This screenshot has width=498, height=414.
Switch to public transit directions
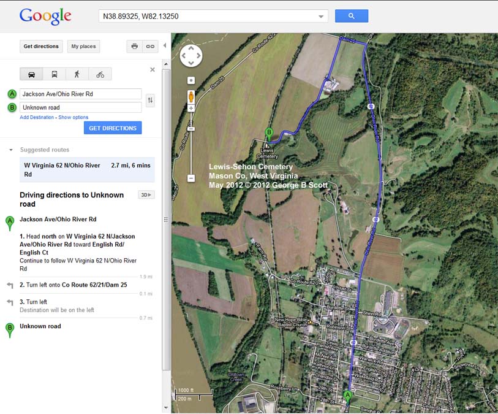[x=55, y=74]
